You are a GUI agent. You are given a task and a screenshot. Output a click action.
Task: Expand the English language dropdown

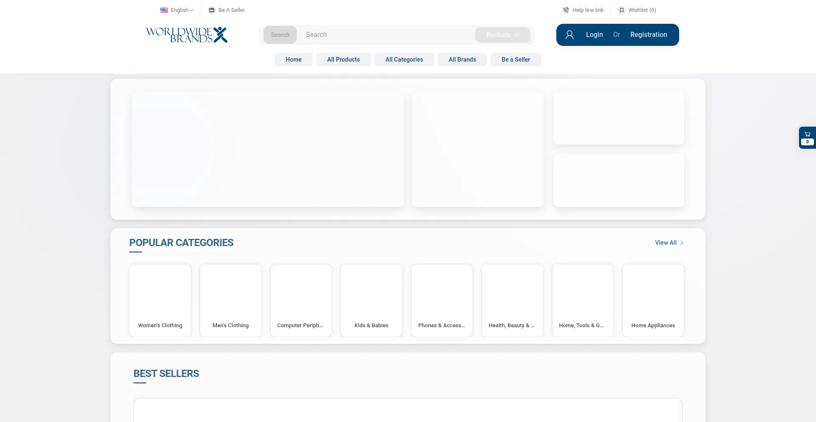tap(182, 10)
